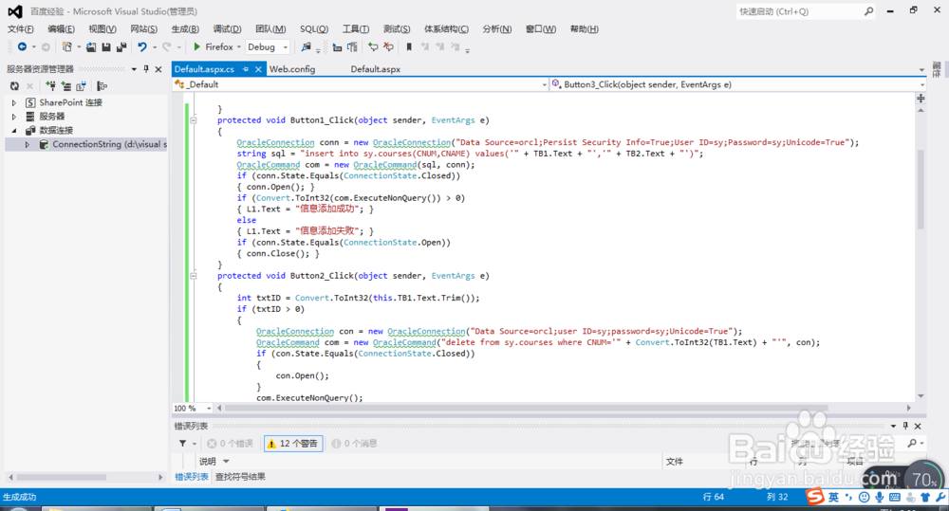
Task: Click the error list filter funnel icon
Action: [x=183, y=444]
